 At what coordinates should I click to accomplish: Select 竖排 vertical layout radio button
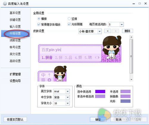pyautogui.click(x=69, y=19)
